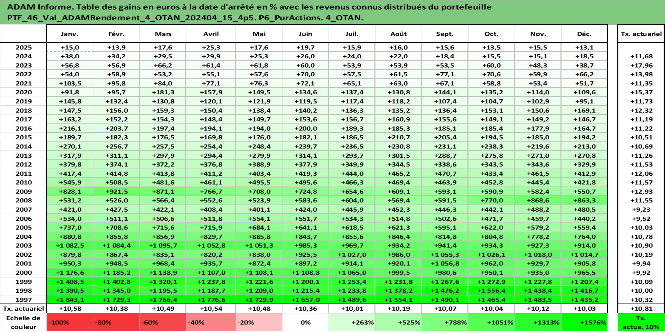Click the -80% red color scale swatch
Image resolution: width=665 pixels, height=332 pixels.
click(x=116, y=323)
